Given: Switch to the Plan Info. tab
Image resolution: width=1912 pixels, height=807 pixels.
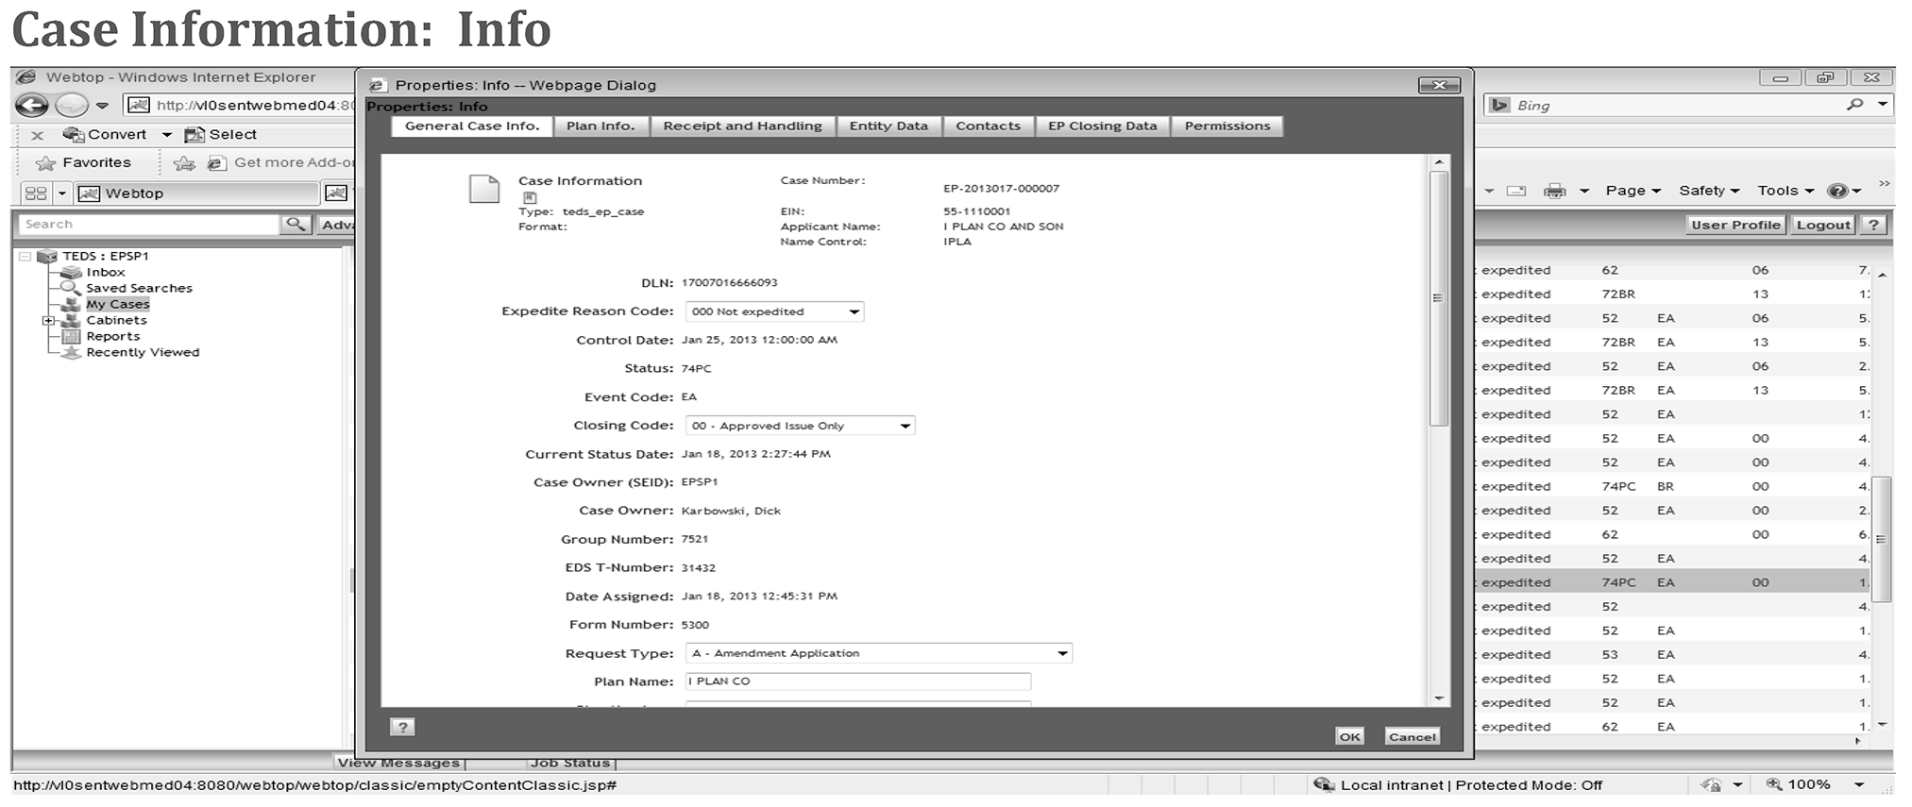Looking at the screenshot, I should [601, 126].
